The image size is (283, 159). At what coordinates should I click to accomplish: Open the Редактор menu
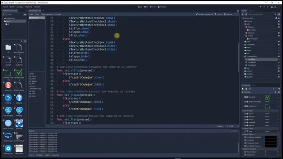pyautogui.click(x=28, y=7)
